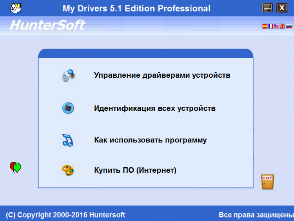The height and width of the screenshot is (221, 294).
Task: Click the Copyright 2000-2016 Huntersoft text
Action: coord(65,215)
